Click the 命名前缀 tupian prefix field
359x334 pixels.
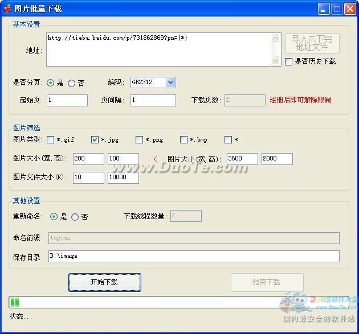click(x=194, y=238)
